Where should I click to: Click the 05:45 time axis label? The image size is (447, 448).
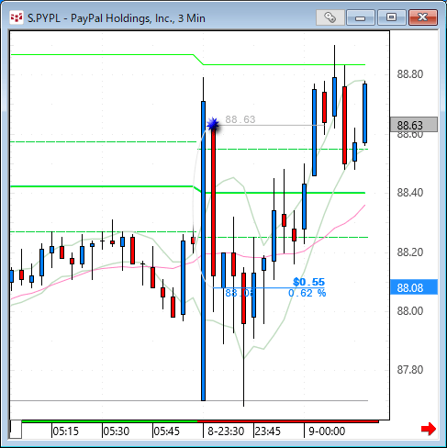[166, 431]
